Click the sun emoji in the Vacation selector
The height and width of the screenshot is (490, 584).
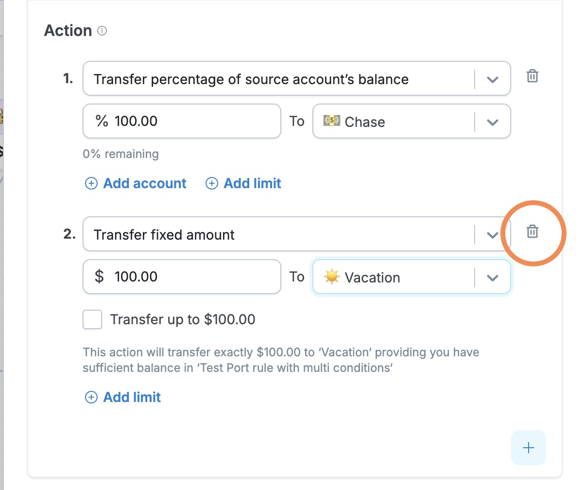coord(331,277)
